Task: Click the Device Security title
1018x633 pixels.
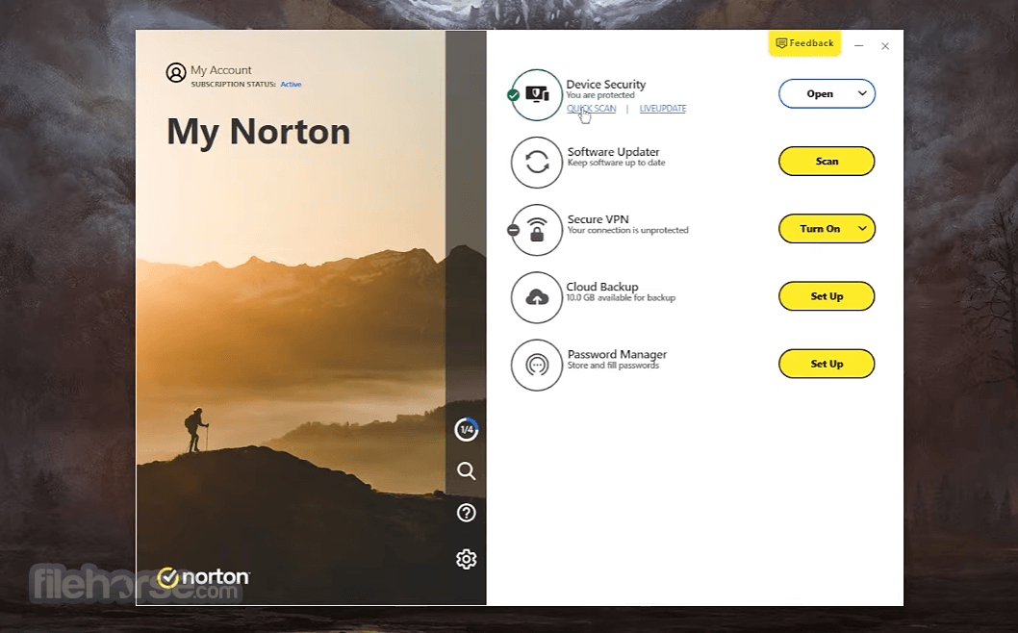Action: point(606,84)
